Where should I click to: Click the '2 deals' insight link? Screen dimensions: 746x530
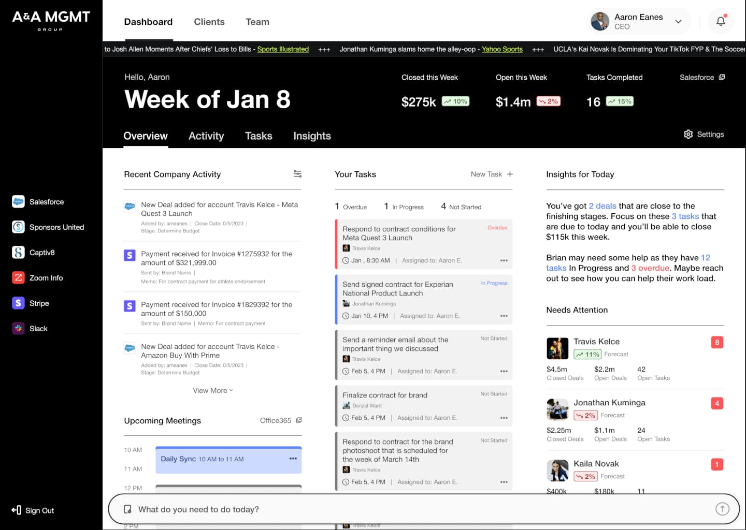tap(602, 206)
